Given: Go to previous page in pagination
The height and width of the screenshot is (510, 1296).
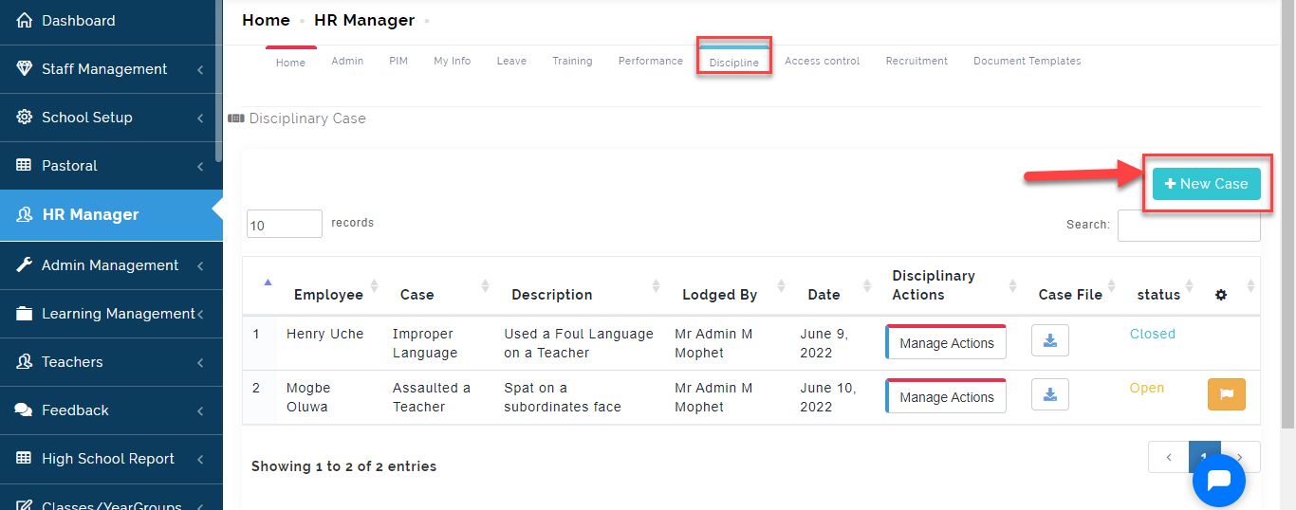Looking at the screenshot, I should 1169,457.
